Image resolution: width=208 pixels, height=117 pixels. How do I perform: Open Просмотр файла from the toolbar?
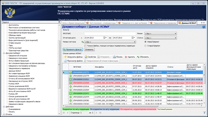[x=73, y=61]
